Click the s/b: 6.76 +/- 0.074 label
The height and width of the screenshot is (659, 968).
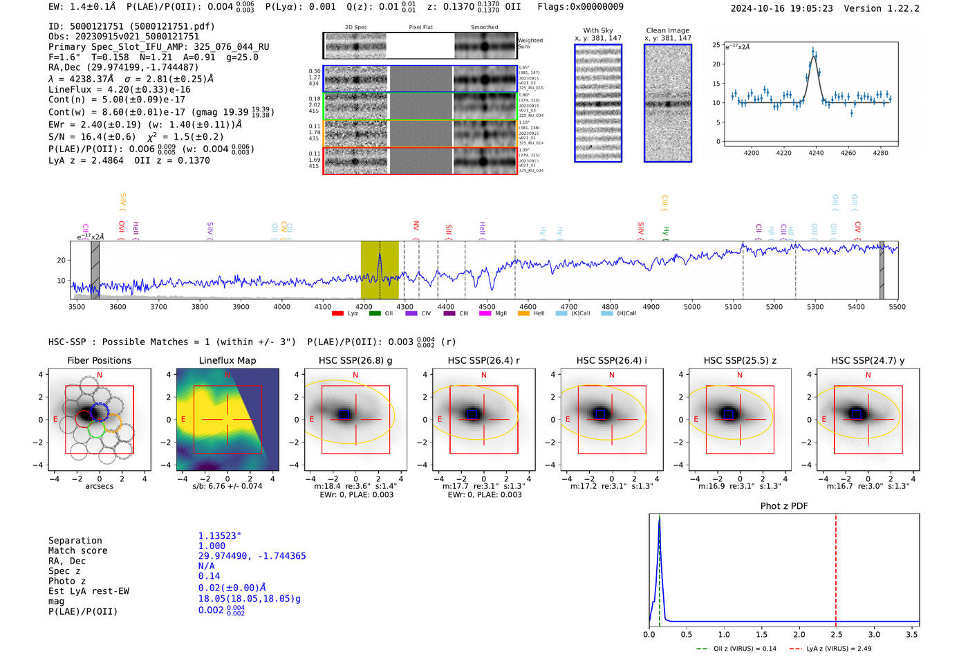(227, 486)
